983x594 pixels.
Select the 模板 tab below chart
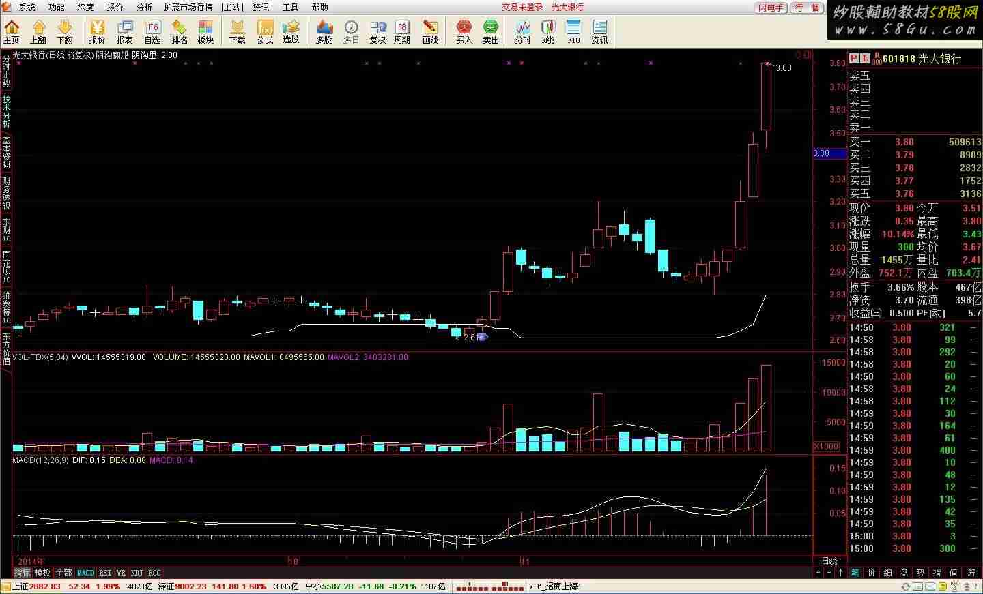tap(42, 573)
